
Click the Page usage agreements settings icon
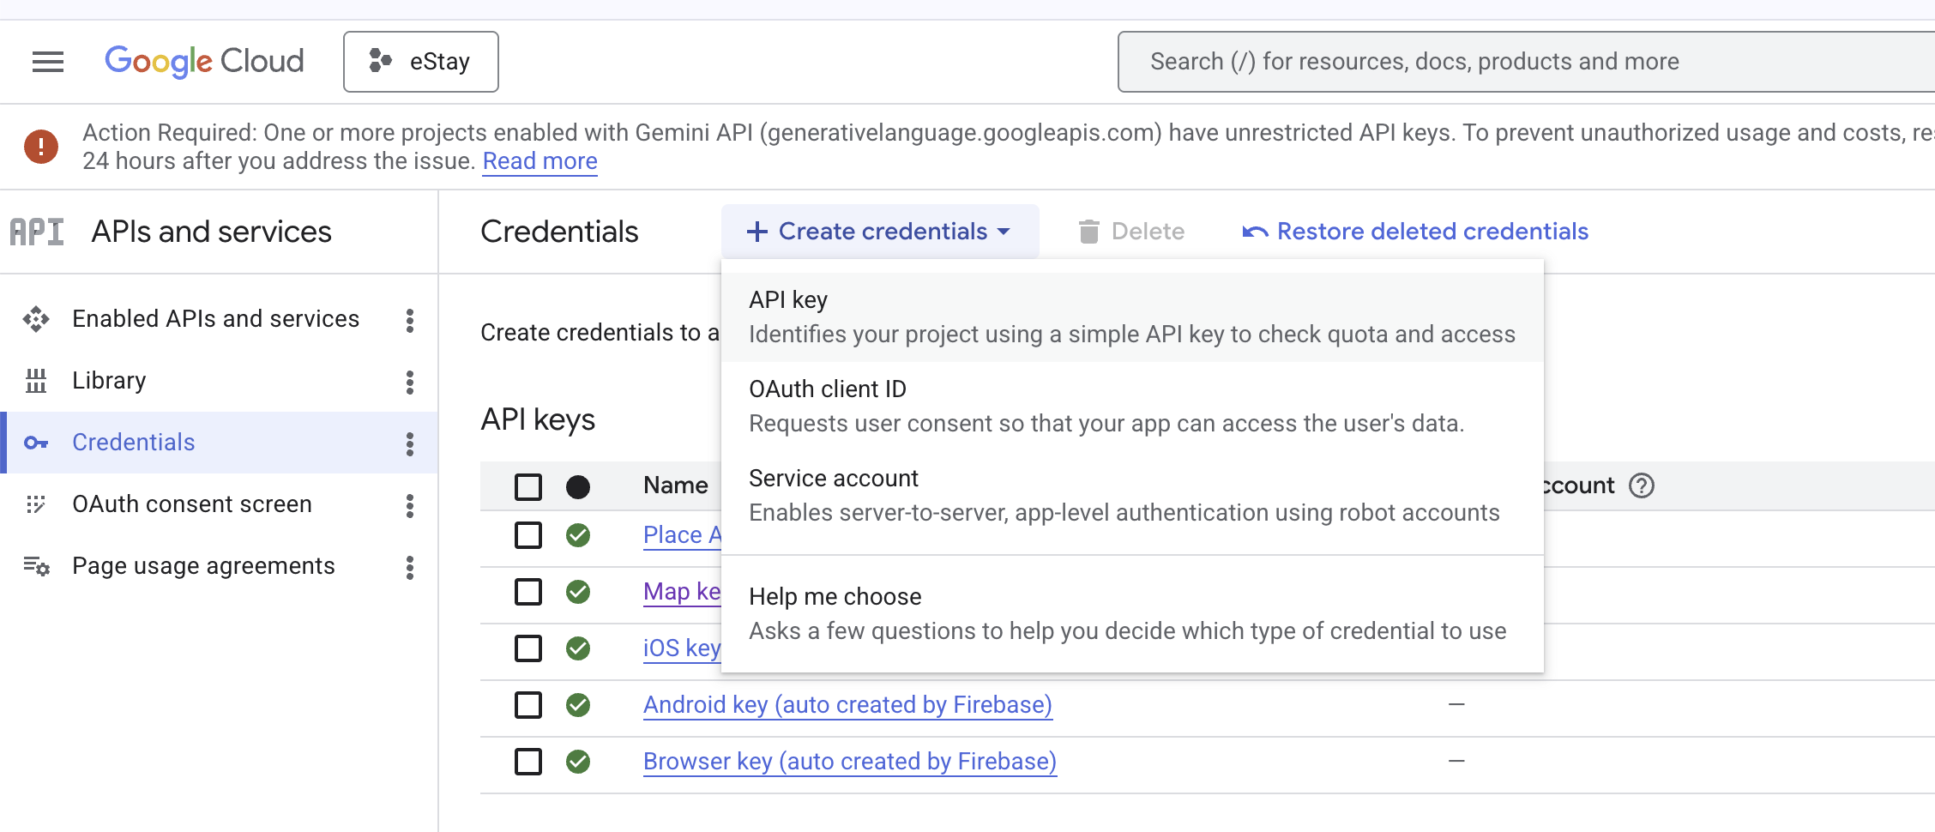[x=36, y=566]
